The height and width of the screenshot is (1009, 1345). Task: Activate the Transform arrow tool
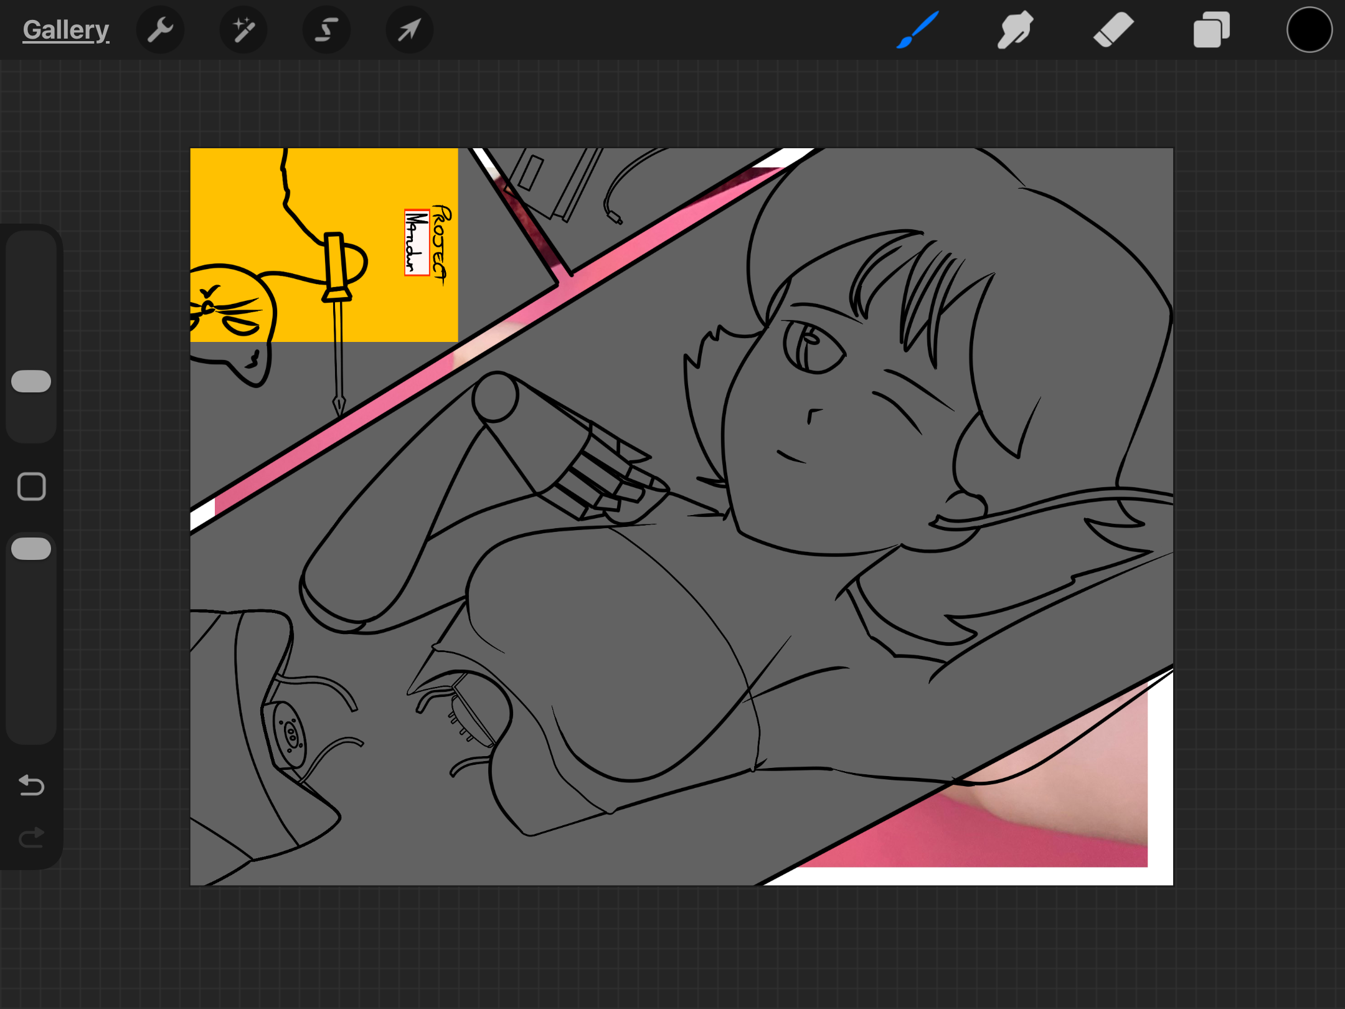click(x=409, y=30)
